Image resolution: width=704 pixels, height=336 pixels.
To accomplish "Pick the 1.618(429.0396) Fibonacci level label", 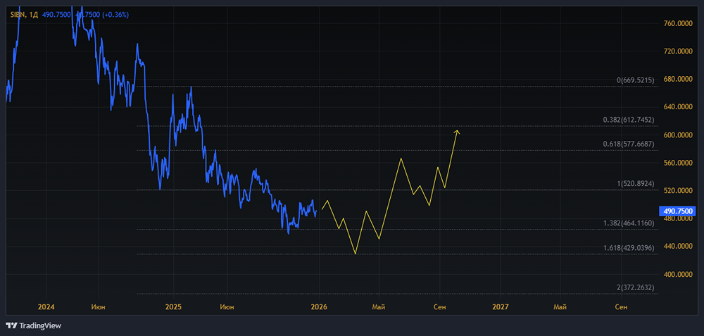I will (x=629, y=247).
